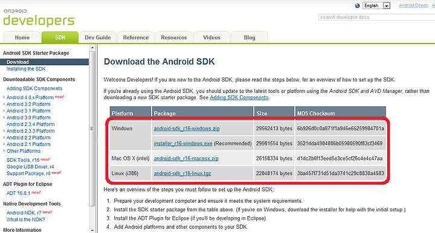Expand the Android 4.0.x Platform item
Image resolution: width=435 pixels, height=233 pixels.
[4, 98]
